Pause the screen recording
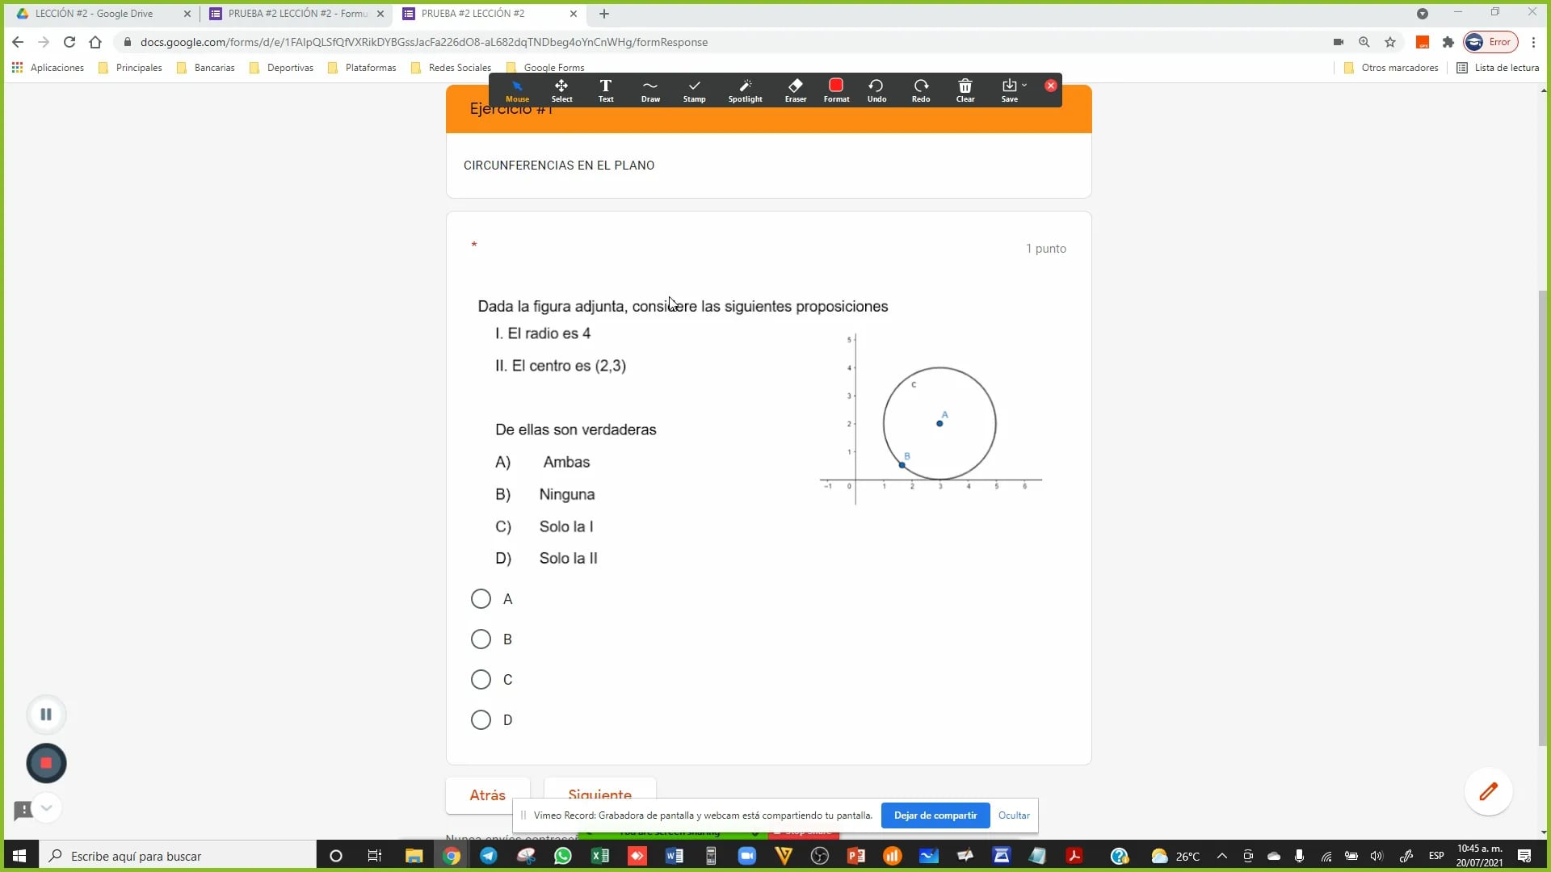Viewport: 1551px width, 872px height. pyautogui.click(x=46, y=714)
